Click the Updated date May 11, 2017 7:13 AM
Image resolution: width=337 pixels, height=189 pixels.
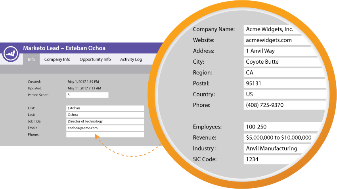(84, 88)
